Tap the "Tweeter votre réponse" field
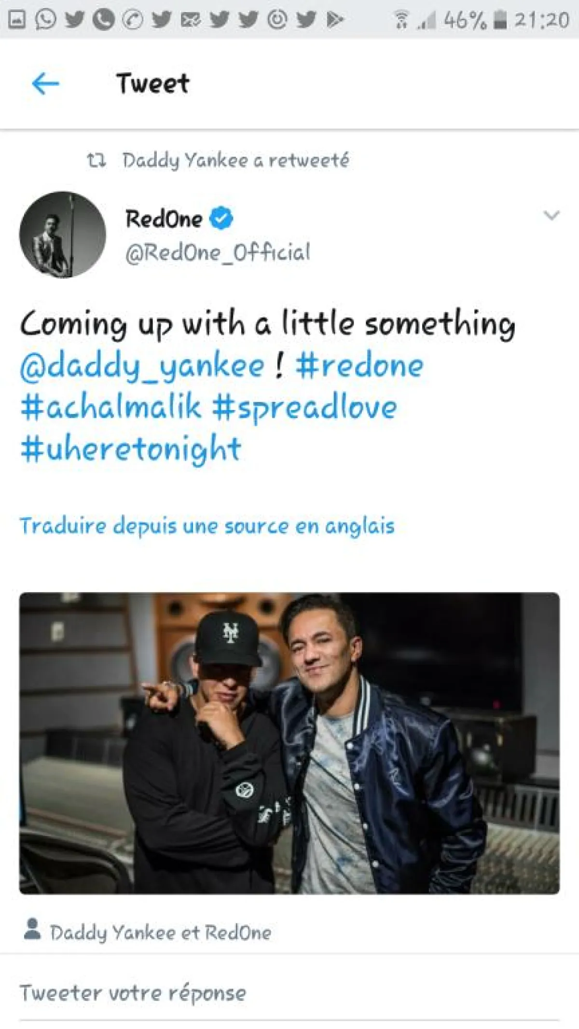 [133, 993]
